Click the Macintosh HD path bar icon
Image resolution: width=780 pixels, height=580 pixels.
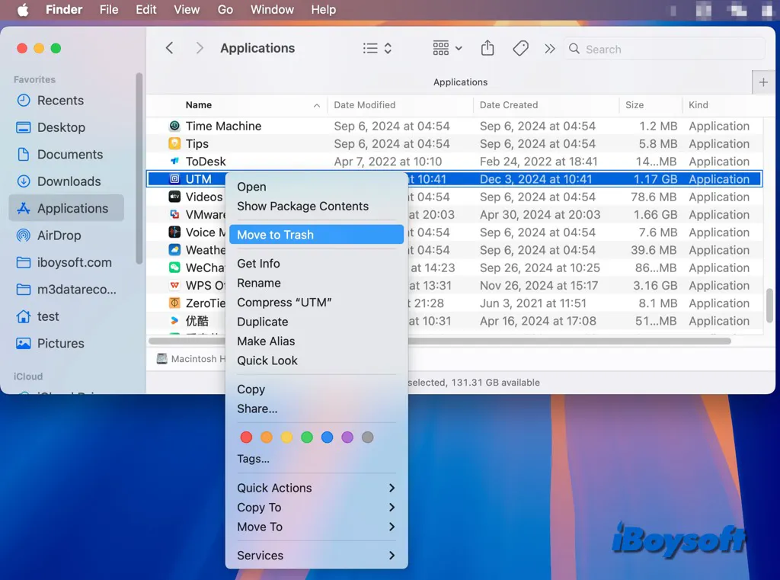point(161,358)
